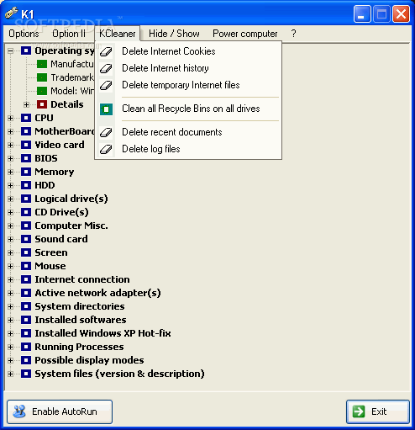Expand System files (version & description) node
The height and width of the screenshot is (430, 415).
tap(10, 374)
